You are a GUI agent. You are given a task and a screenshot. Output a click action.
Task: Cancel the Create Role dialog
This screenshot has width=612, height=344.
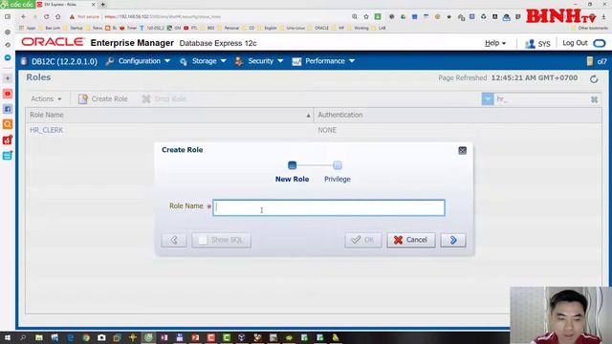[x=410, y=240]
